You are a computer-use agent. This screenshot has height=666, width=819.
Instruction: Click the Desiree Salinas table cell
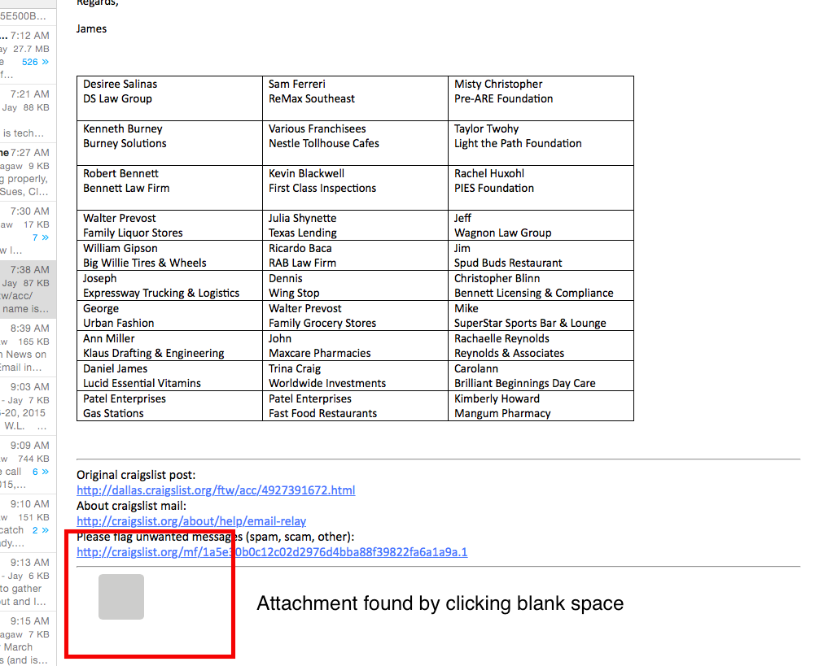(x=170, y=98)
